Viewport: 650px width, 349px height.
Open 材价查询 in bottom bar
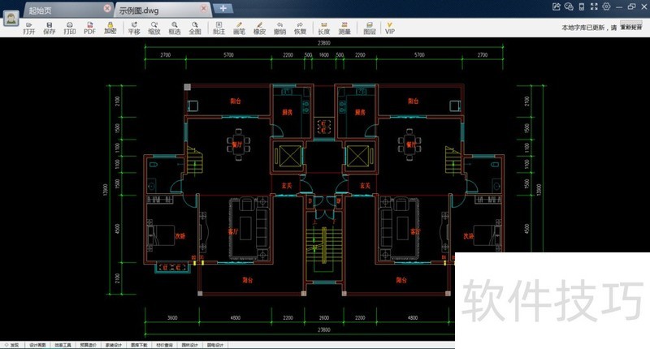164,345
